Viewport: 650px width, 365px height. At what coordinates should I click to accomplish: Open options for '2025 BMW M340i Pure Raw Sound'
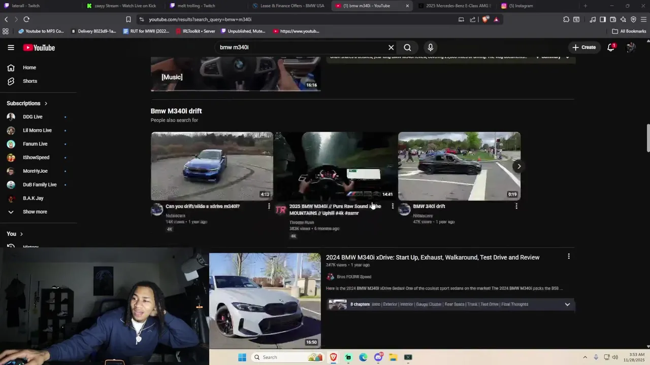(x=393, y=206)
